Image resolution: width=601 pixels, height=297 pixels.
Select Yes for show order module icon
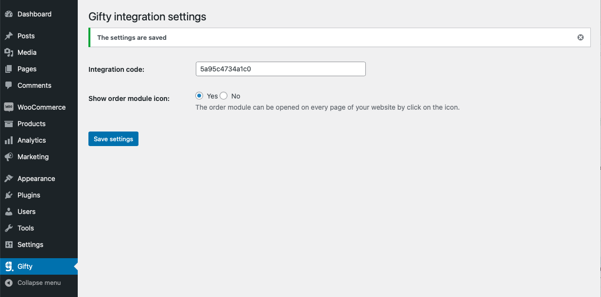coord(199,96)
